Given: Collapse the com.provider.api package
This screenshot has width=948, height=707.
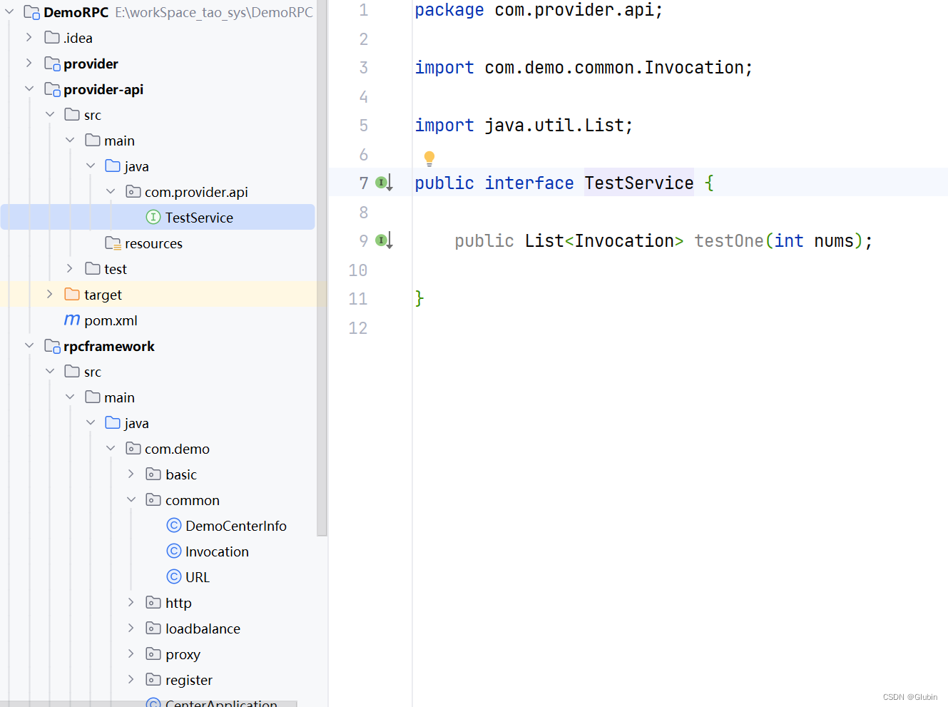Looking at the screenshot, I should tap(111, 191).
